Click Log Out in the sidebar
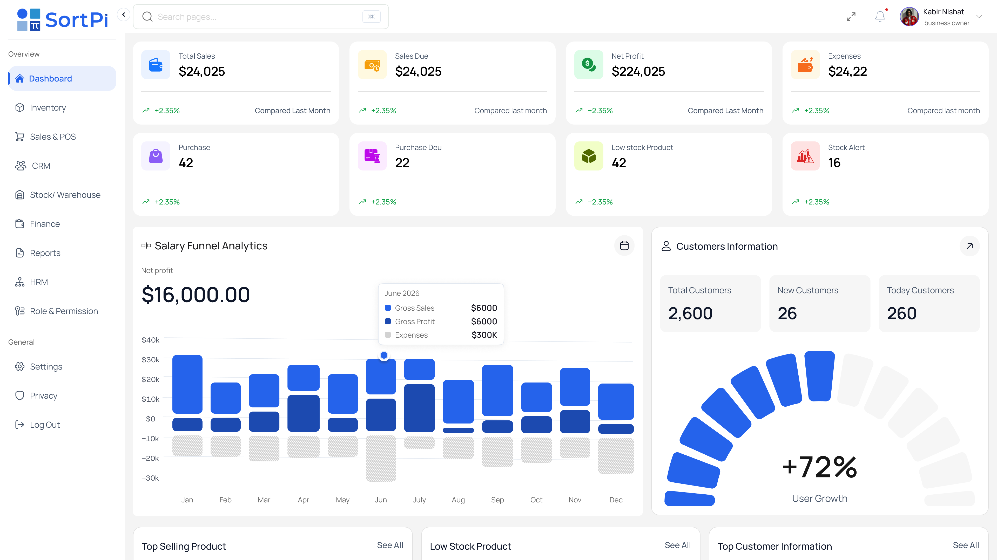The width and height of the screenshot is (997, 560). (x=62, y=424)
